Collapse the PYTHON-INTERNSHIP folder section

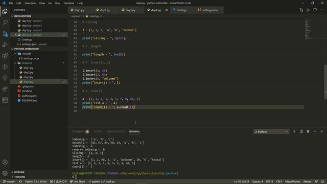(26, 49)
